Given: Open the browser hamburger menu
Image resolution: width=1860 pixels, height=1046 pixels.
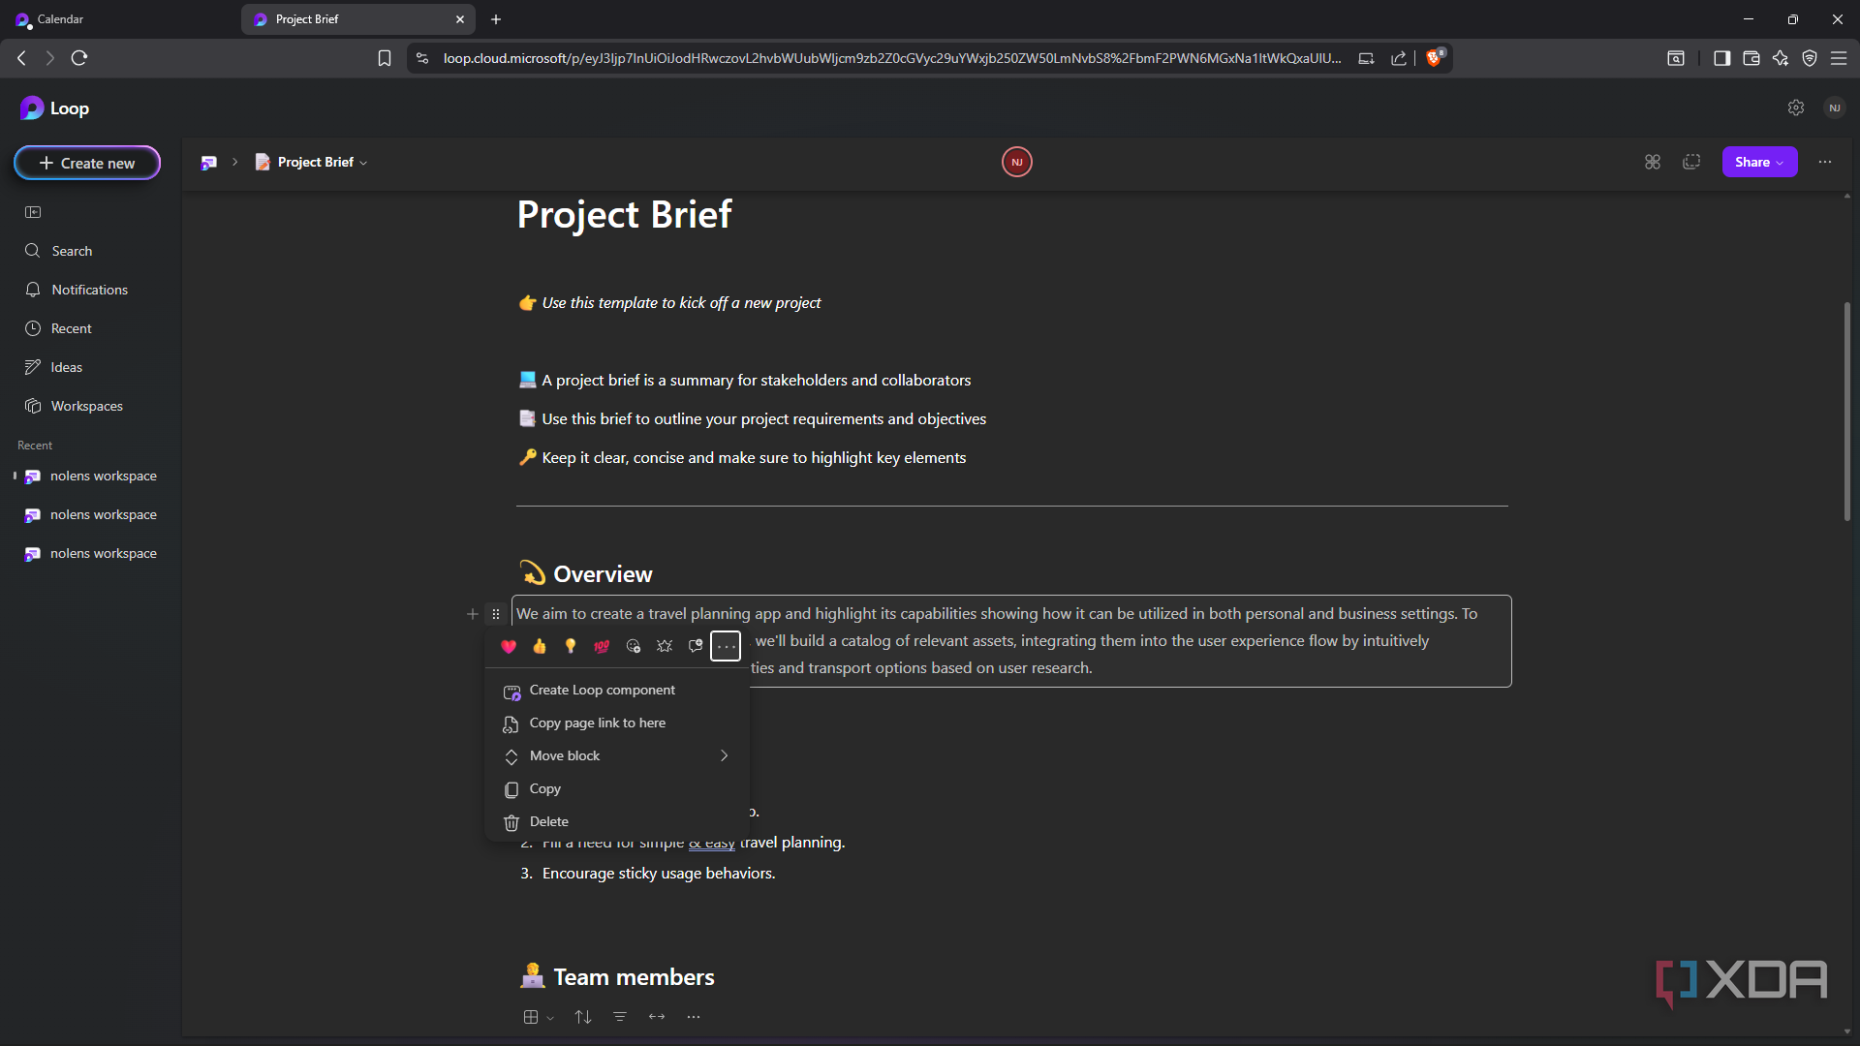Looking at the screenshot, I should 1838,58.
